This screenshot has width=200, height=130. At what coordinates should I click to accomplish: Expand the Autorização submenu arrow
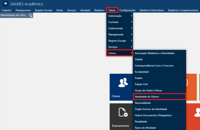point(131,16)
